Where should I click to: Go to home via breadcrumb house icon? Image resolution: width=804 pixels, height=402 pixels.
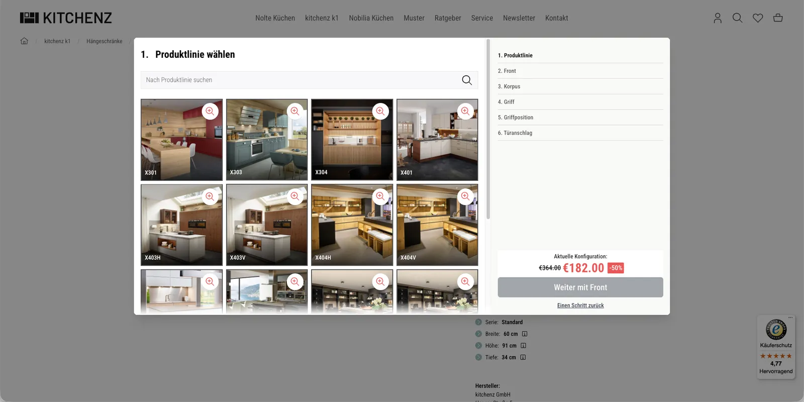24,41
